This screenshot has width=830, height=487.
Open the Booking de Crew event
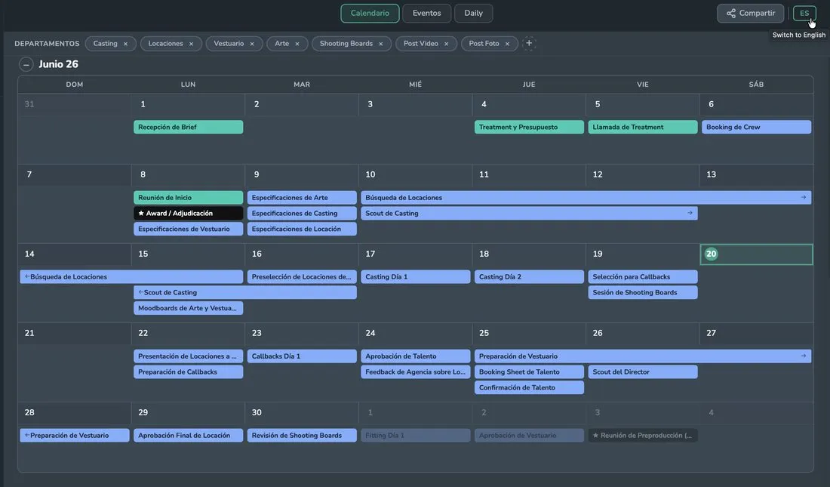[x=756, y=127]
